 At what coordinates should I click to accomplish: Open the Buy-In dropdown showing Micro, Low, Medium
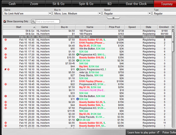77,14
